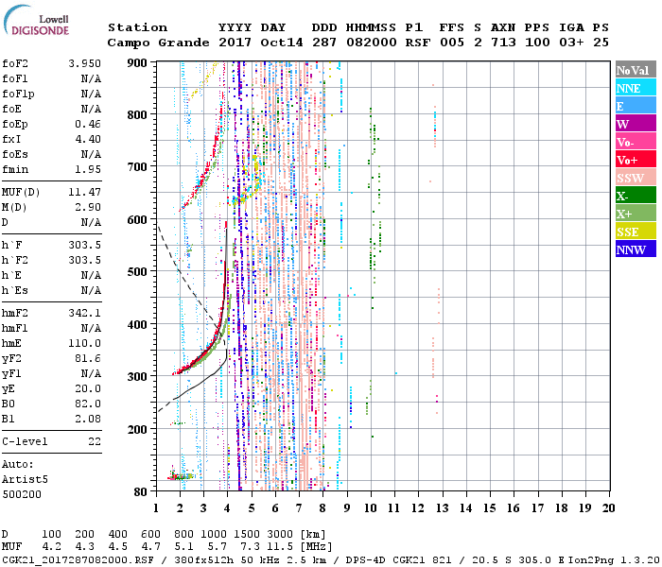
Task: Click the 900 km height axis label
Action: pos(138,62)
